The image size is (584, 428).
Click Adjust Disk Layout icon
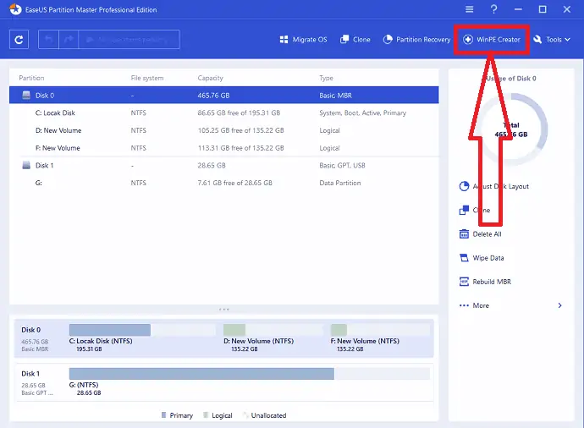tap(464, 186)
